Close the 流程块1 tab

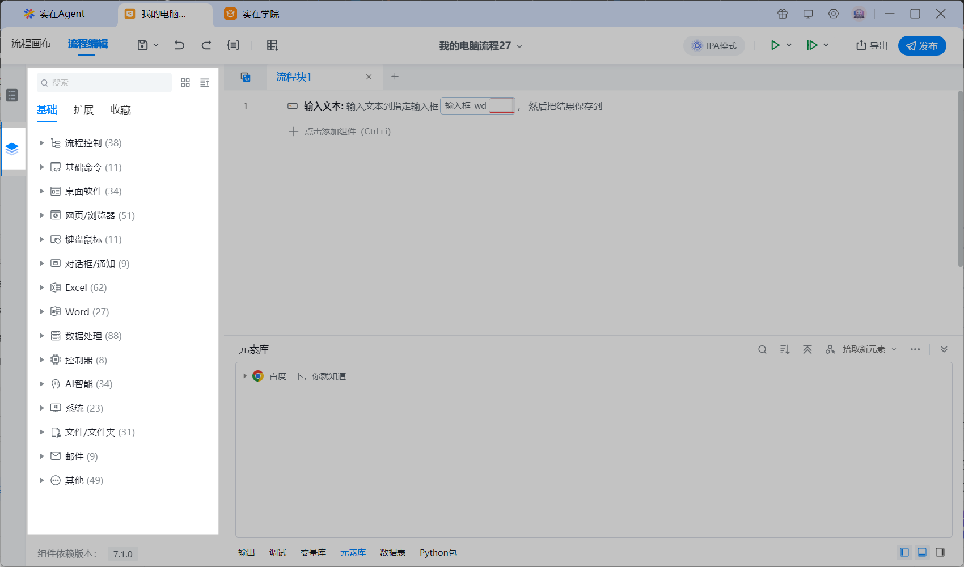(x=369, y=77)
